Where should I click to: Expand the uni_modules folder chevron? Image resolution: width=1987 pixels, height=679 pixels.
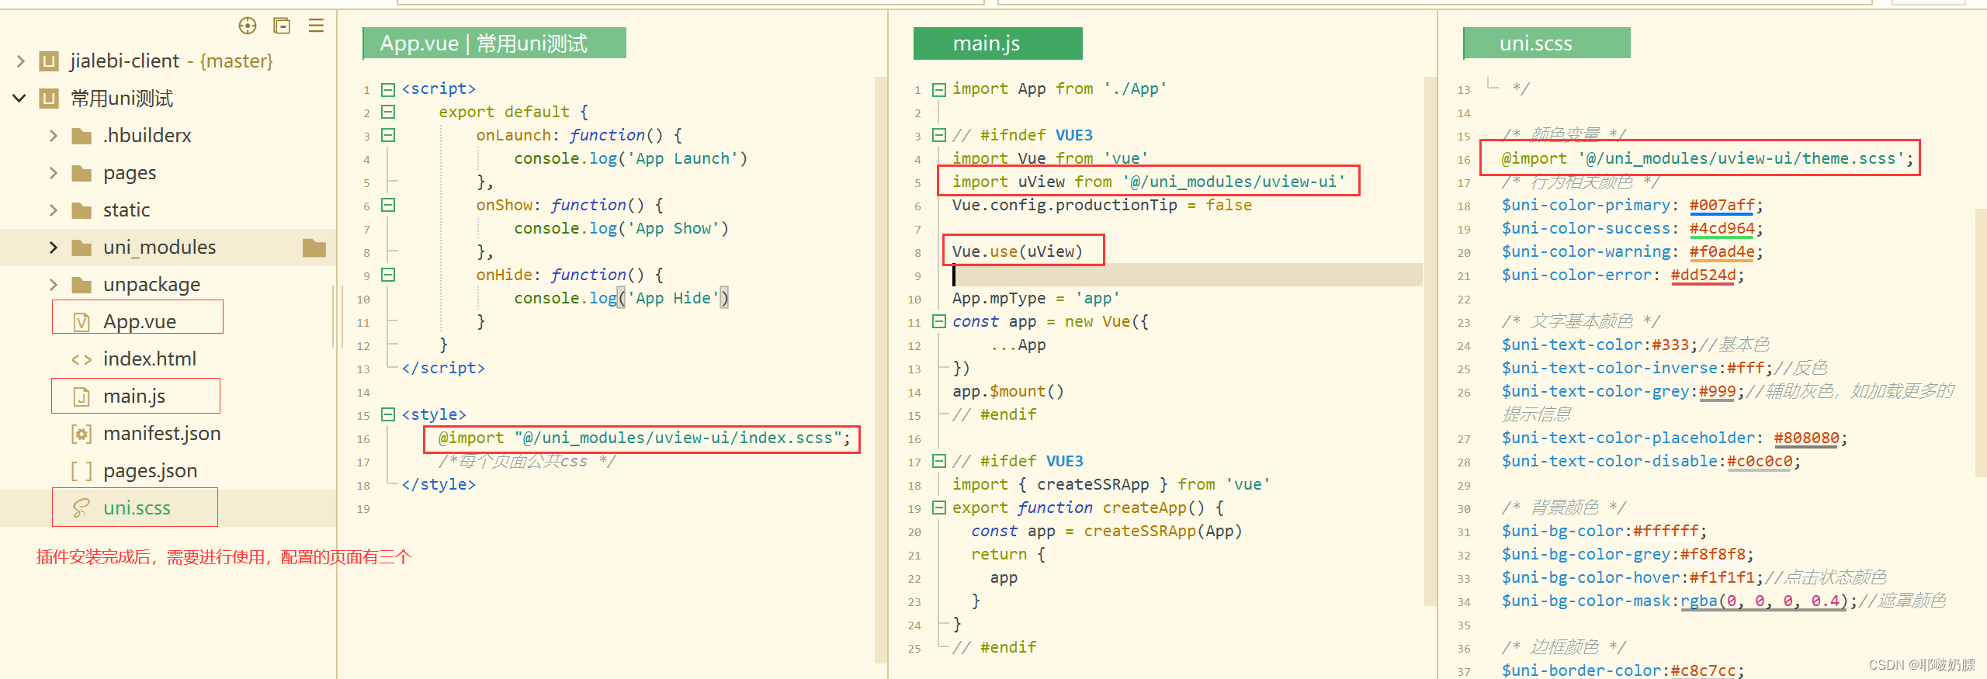pyautogui.click(x=54, y=248)
